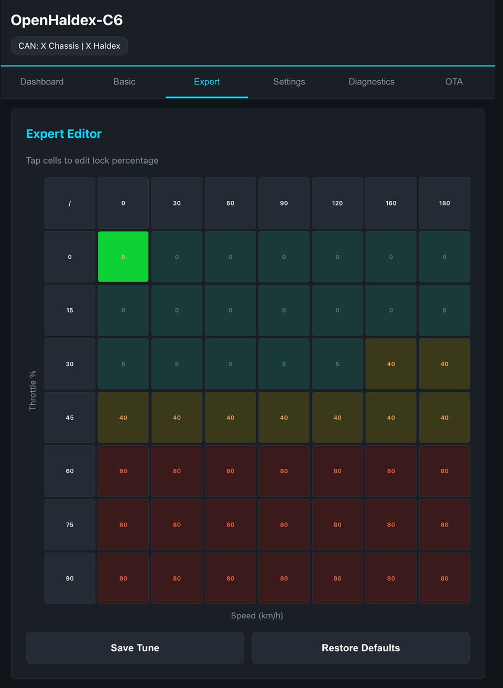Open the Settings tab
Screen dimensions: 503x688
[x=289, y=82]
